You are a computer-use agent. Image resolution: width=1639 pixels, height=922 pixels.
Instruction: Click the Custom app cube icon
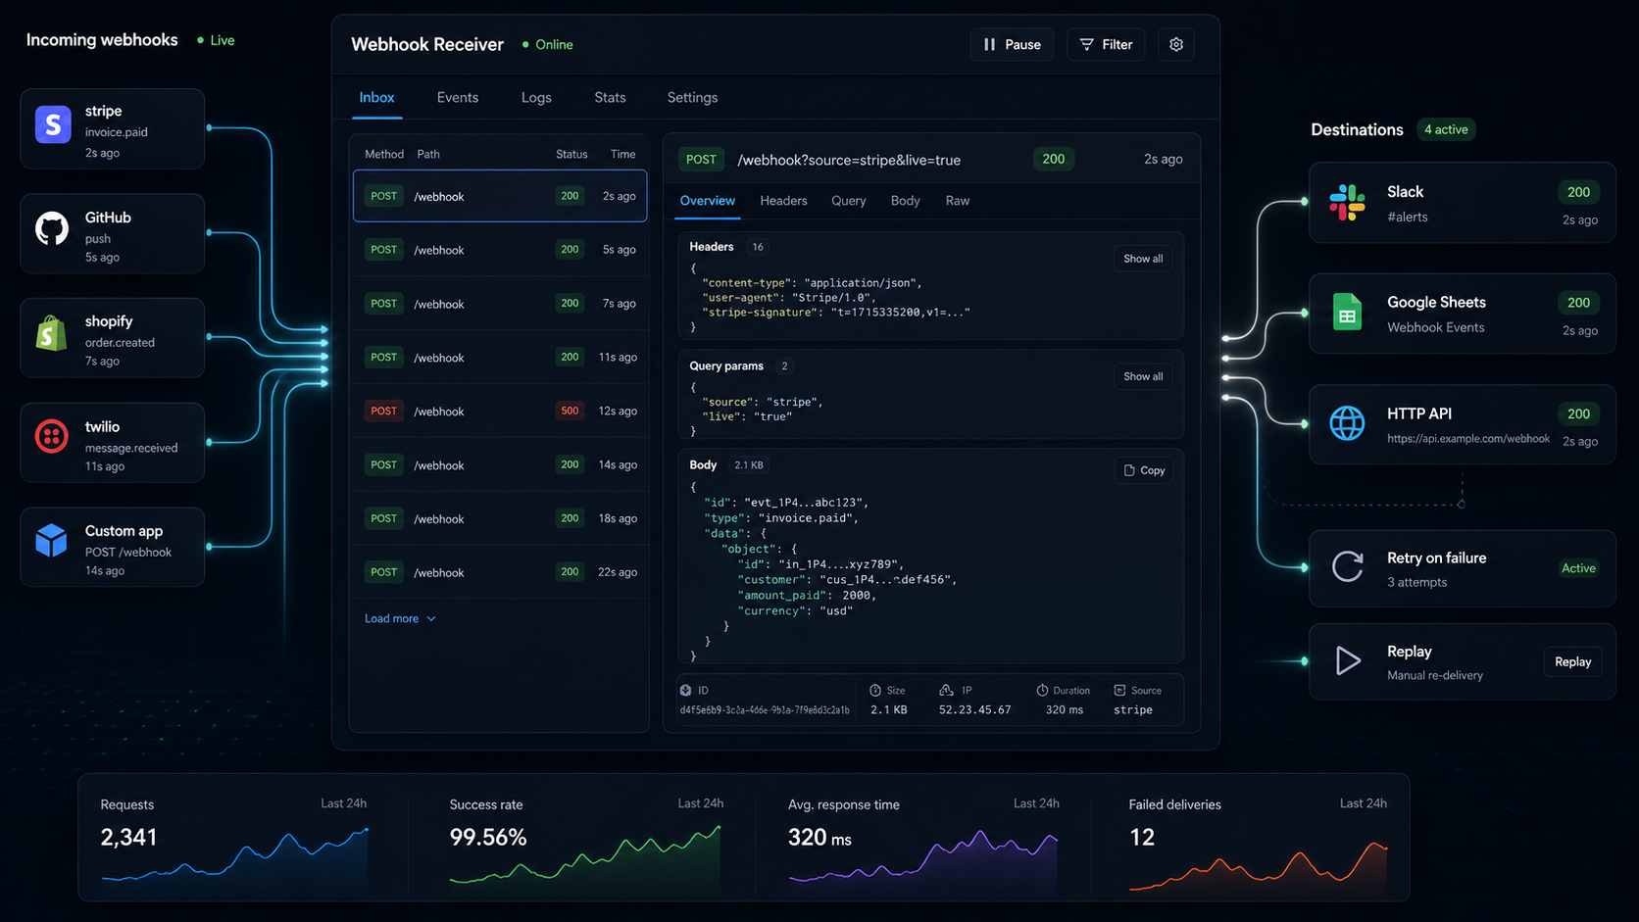(x=51, y=540)
